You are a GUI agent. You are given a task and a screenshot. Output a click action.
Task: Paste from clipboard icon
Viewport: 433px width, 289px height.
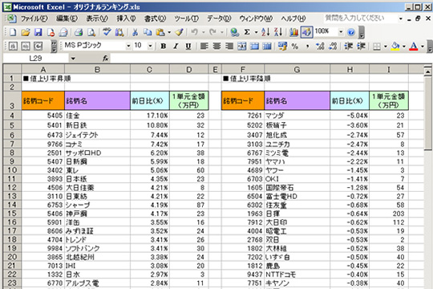(160, 32)
